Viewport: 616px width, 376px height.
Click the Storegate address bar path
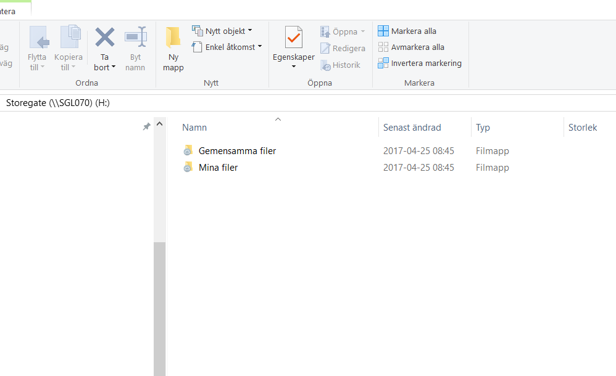tap(58, 103)
